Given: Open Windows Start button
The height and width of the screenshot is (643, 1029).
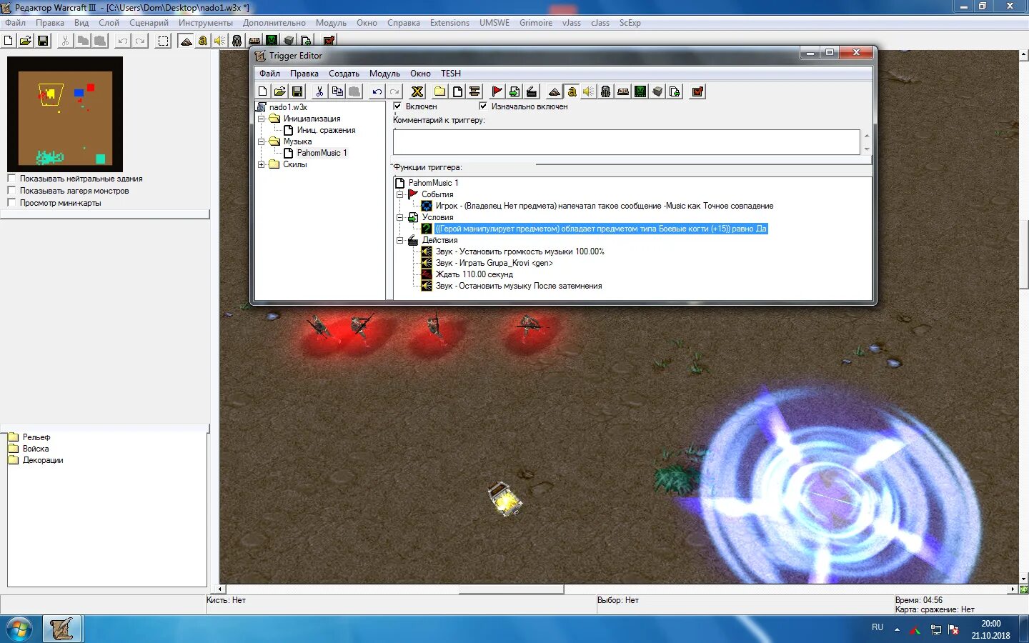Looking at the screenshot, I should coord(19,629).
